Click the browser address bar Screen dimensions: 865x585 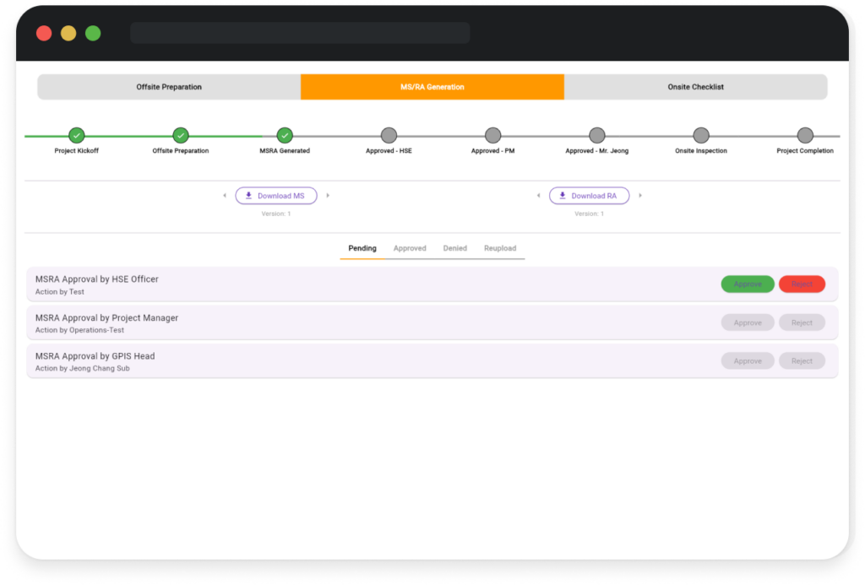[x=300, y=33]
